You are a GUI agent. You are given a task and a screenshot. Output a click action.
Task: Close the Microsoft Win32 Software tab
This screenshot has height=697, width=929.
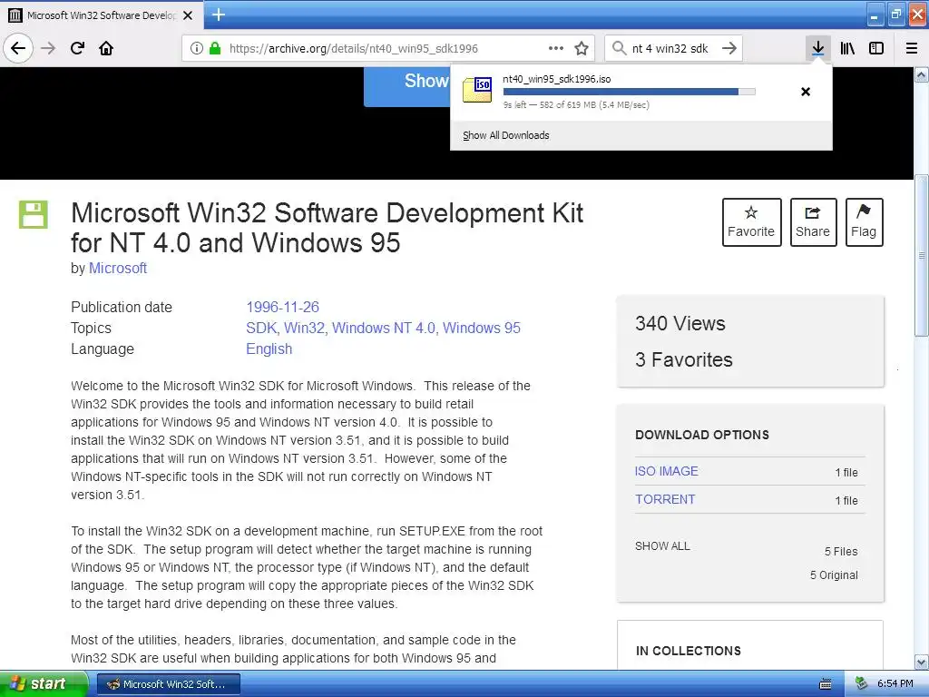point(188,15)
